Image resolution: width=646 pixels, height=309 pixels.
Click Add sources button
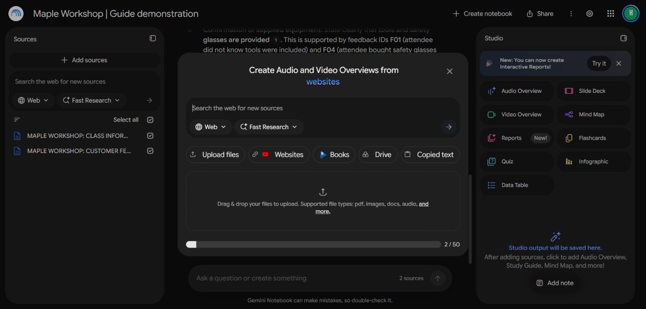pos(85,60)
